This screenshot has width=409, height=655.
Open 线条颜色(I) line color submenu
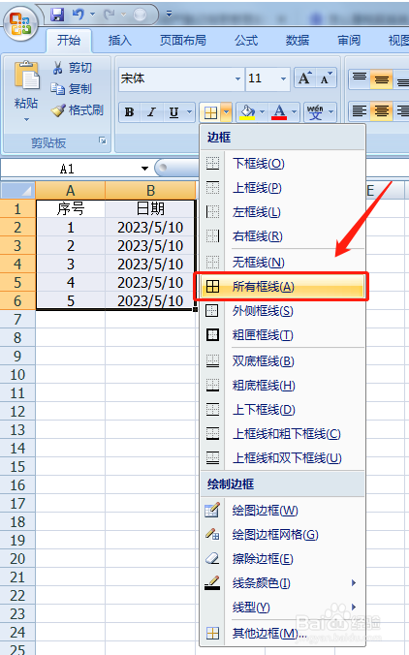coord(283,583)
